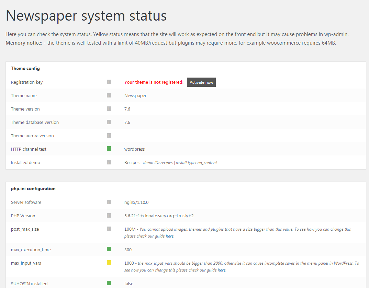Screen dimensions: 369x288
Task: Open the 'here' guide link for max_input_vars
Action: (x=222, y=270)
